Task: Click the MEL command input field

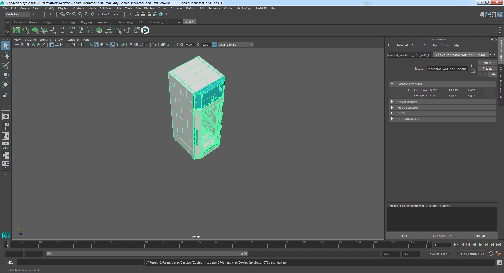Action: [x=80, y=262]
